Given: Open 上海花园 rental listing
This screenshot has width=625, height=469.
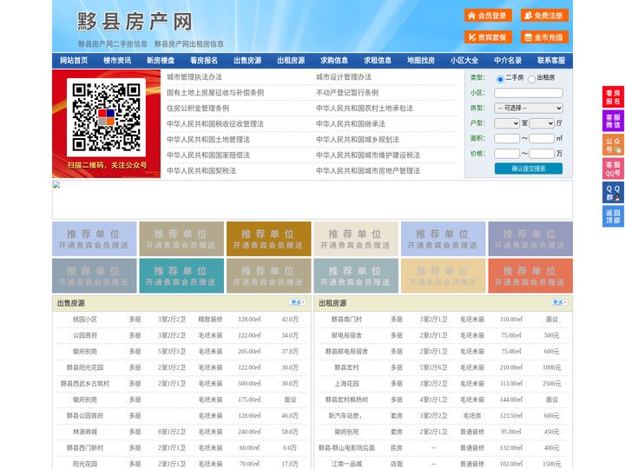Looking at the screenshot, I should click(x=346, y=384).
